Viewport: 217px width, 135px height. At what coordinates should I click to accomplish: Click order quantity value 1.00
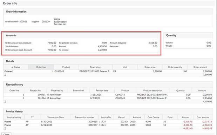coord(184,71)
